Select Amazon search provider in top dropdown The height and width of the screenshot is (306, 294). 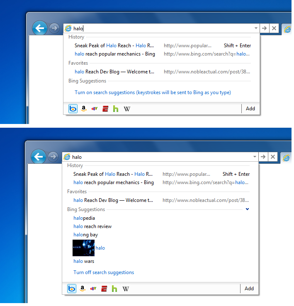coord(84,109)
